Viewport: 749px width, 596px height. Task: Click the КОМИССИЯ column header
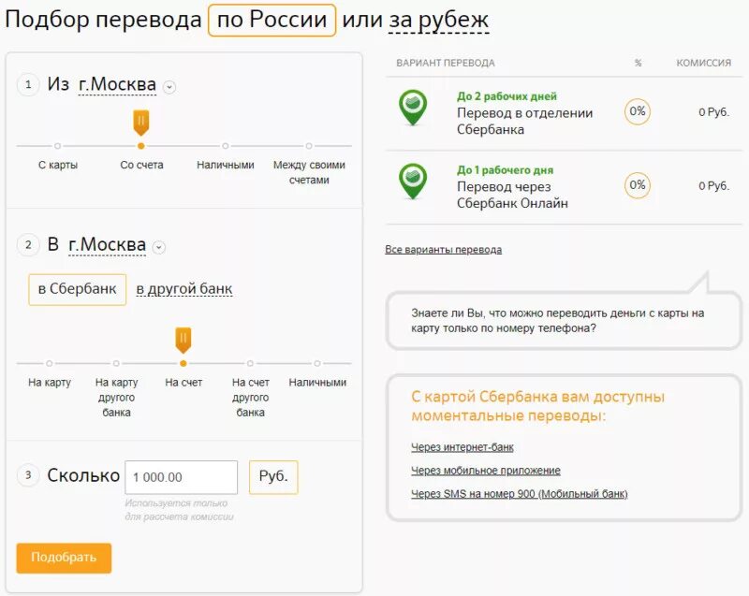(704, 63)
